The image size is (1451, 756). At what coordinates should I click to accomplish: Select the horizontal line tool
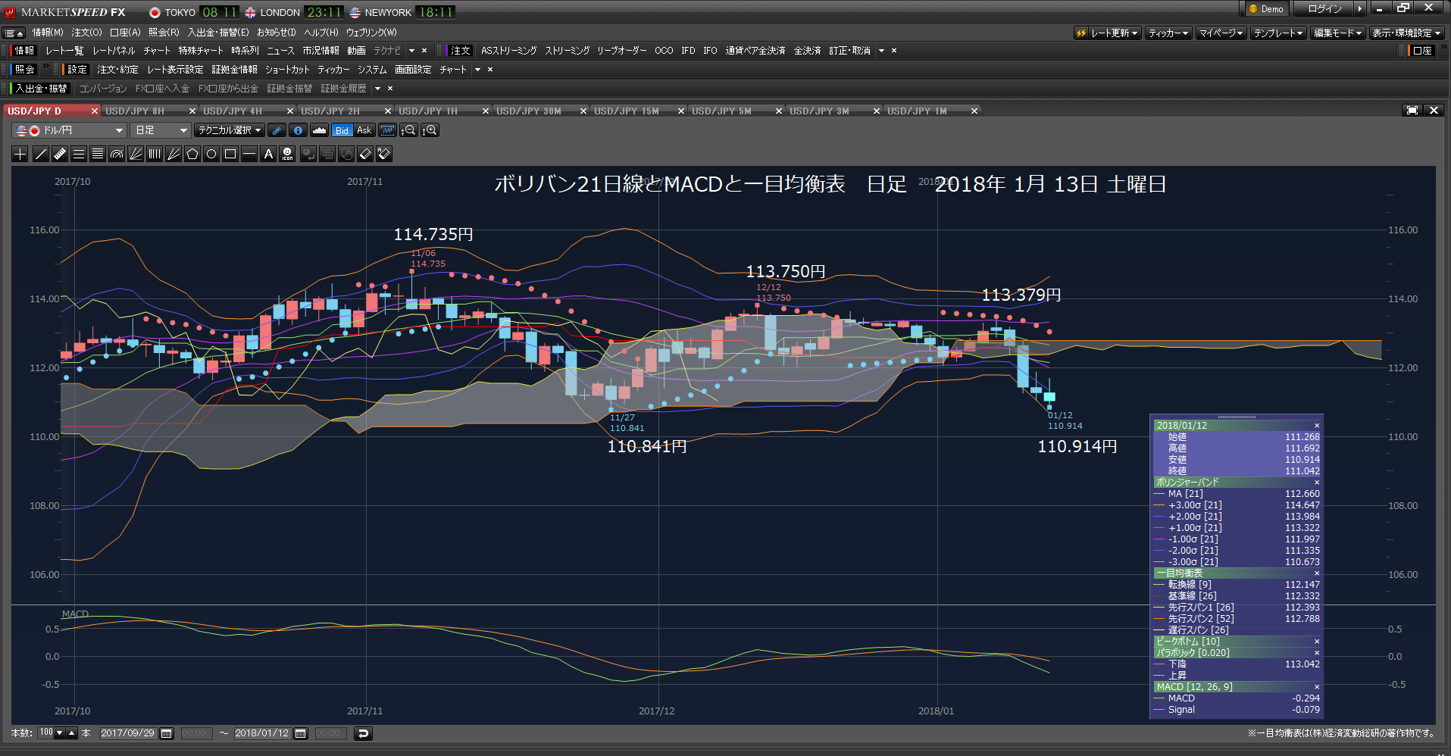(249, 154)
